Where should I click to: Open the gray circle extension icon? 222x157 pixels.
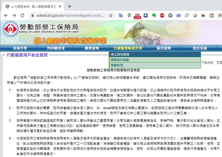(195, 15)
